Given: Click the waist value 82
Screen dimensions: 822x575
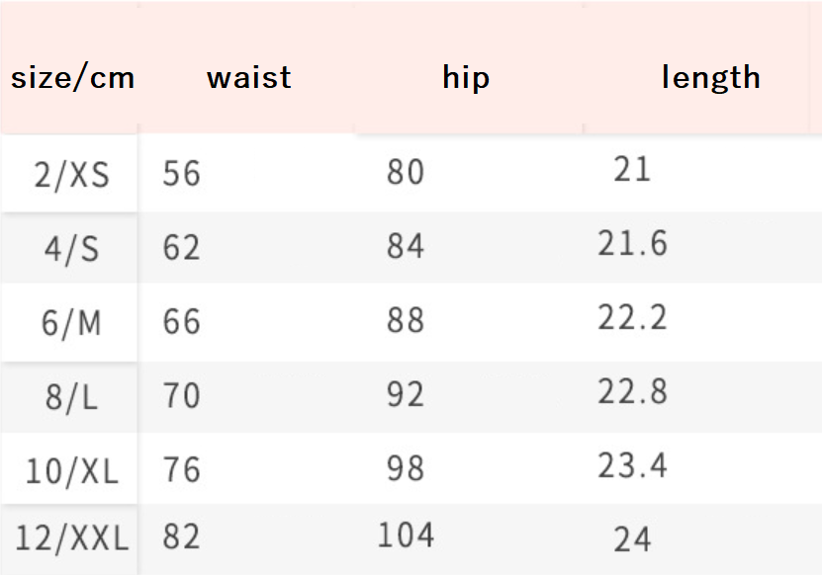Looking at the screenshot, I should (182, 536).
